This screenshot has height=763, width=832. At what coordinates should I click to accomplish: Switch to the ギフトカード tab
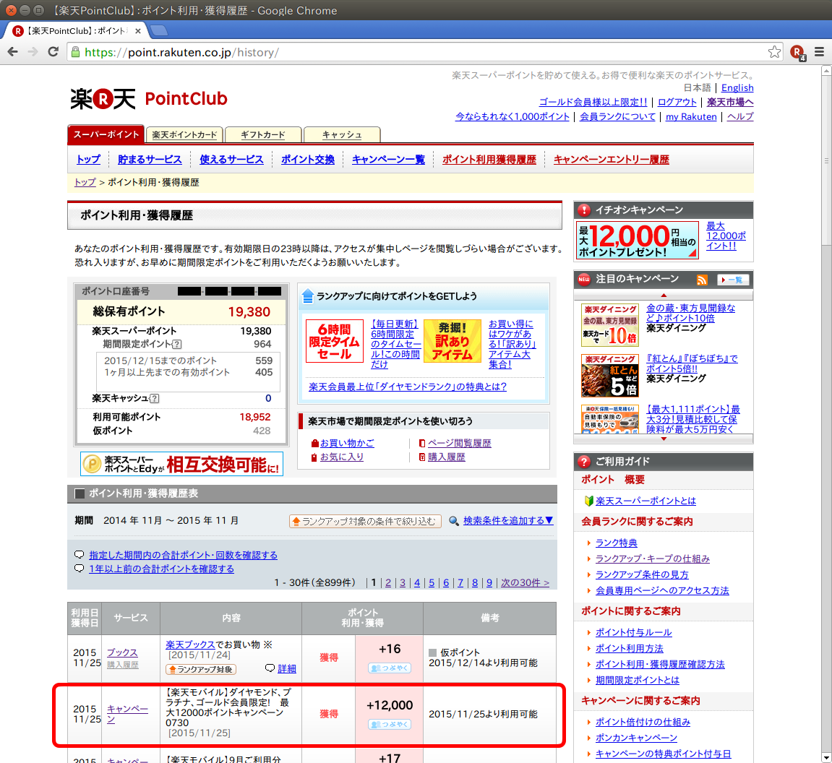click(263, 135)
